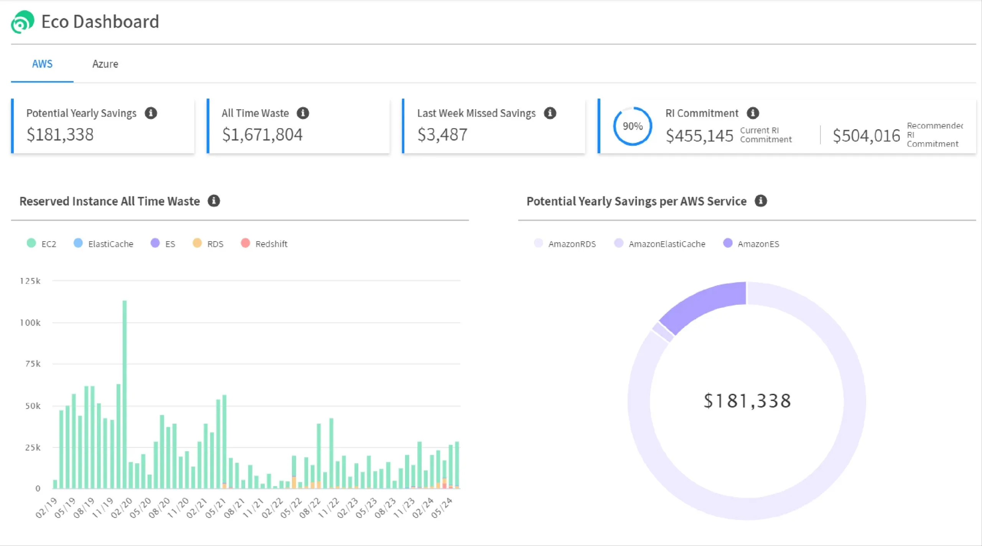The width and height of the screenshot is (982, 546).
Task: Click the Current RI Commitment label
Action: [x=766, y=135]
